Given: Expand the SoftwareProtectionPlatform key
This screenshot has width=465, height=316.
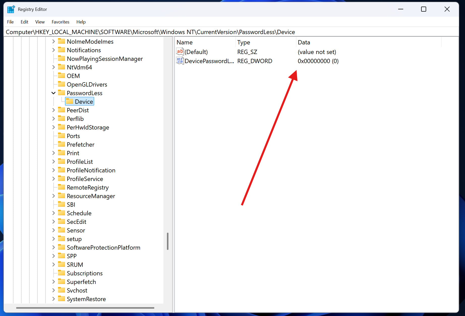Looking at the screenshot, I should click(53, 247).
